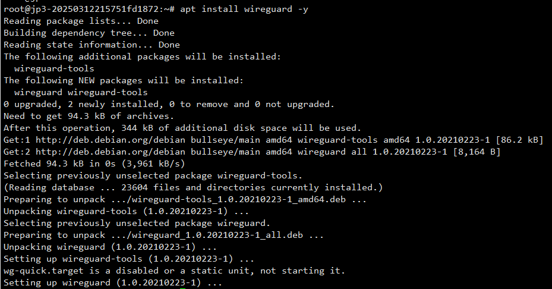Click the "0 upgraded, 2 newly installed" summary line
This screenshot has height=289, width=552.
169,104
